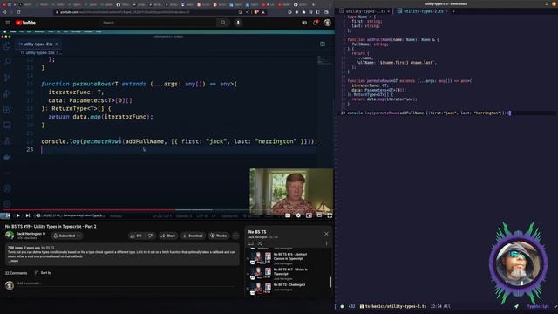
Task: Click the Add a comment field
Action: coord(126,283)
